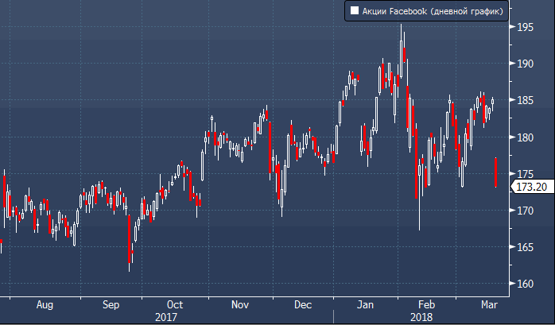
Task: Select the Aug label on the time axis
Action: tap(45, 304)
